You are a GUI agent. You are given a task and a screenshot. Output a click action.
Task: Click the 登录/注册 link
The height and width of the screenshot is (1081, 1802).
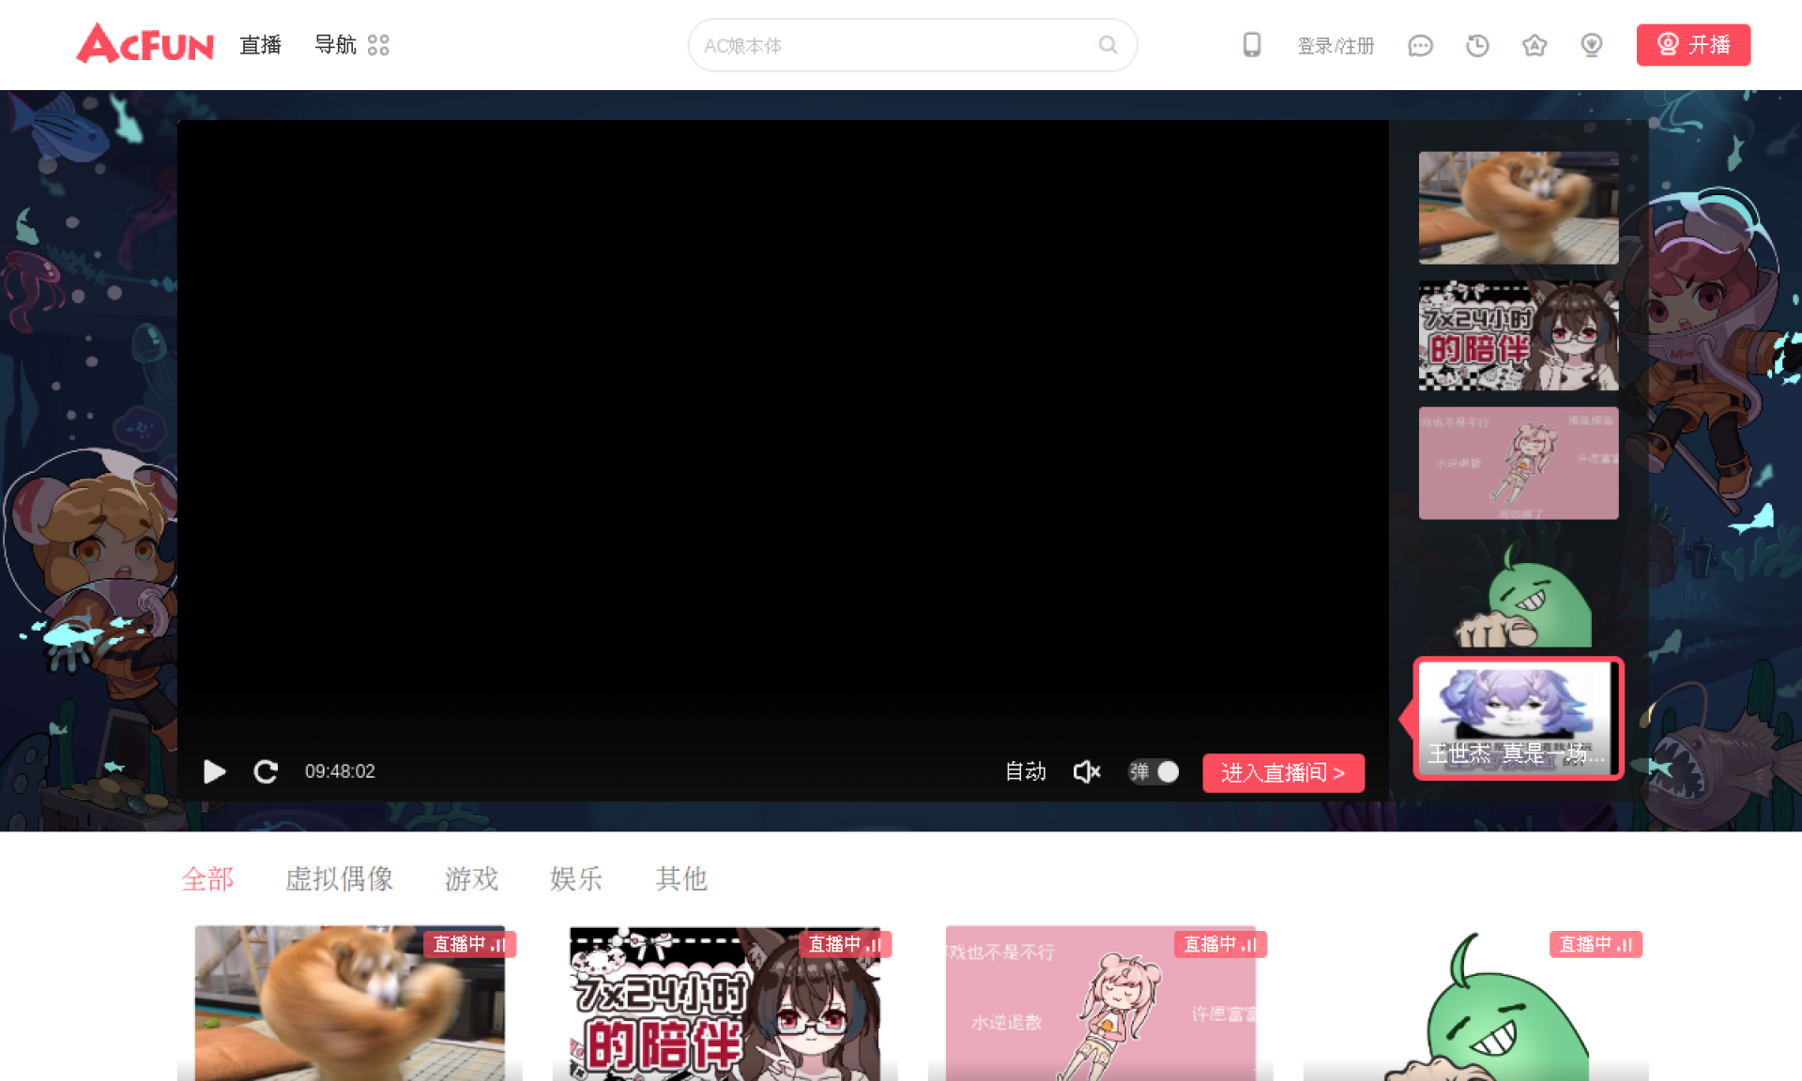1335,45
